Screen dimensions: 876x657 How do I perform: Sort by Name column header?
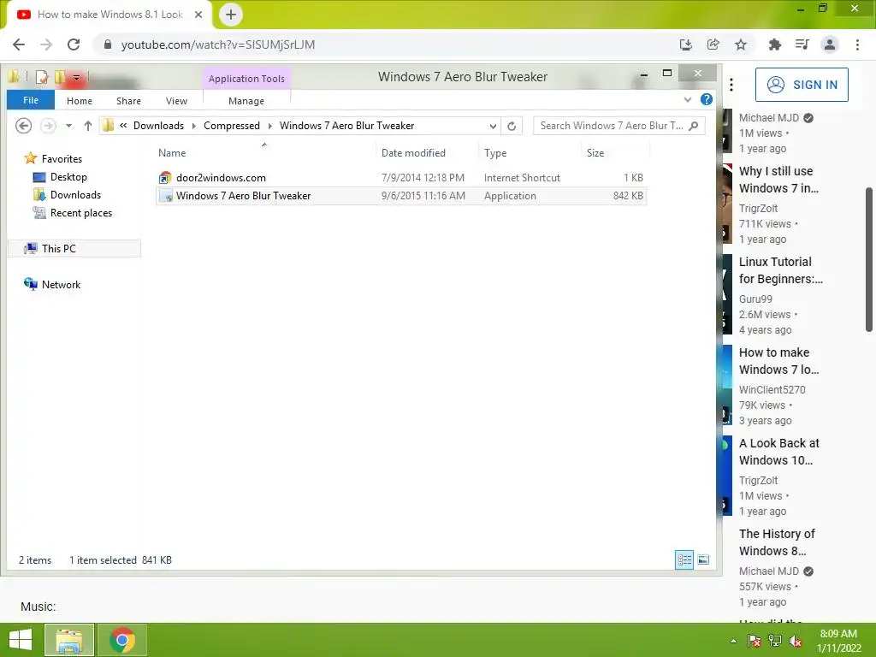(x=172, y=153)
